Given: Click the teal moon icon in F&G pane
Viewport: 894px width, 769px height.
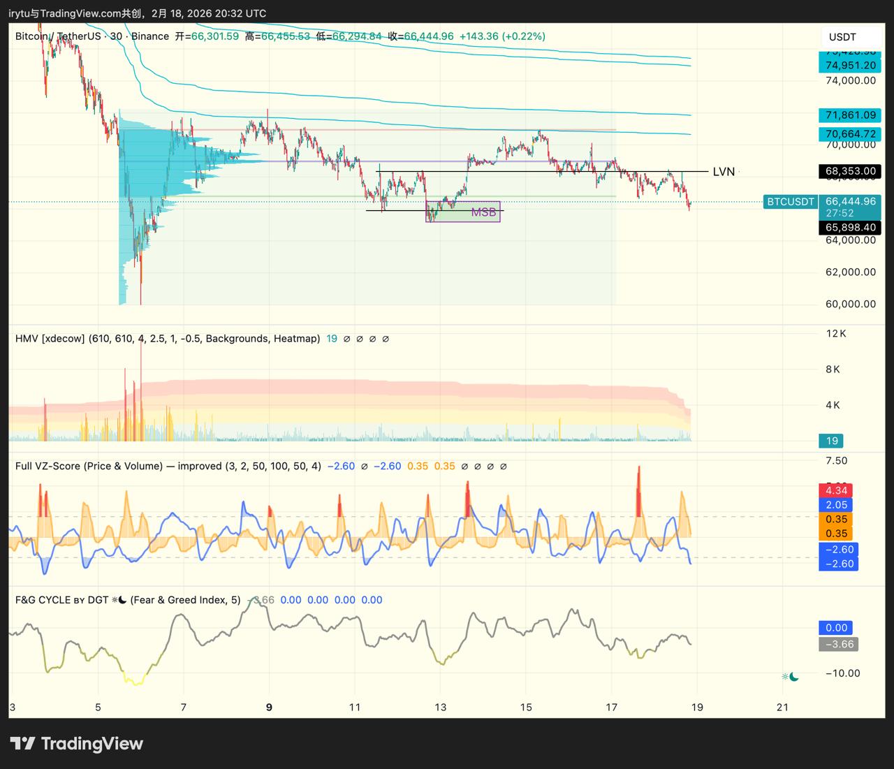Looking at the screenshot, I should [x=793, y=676].
